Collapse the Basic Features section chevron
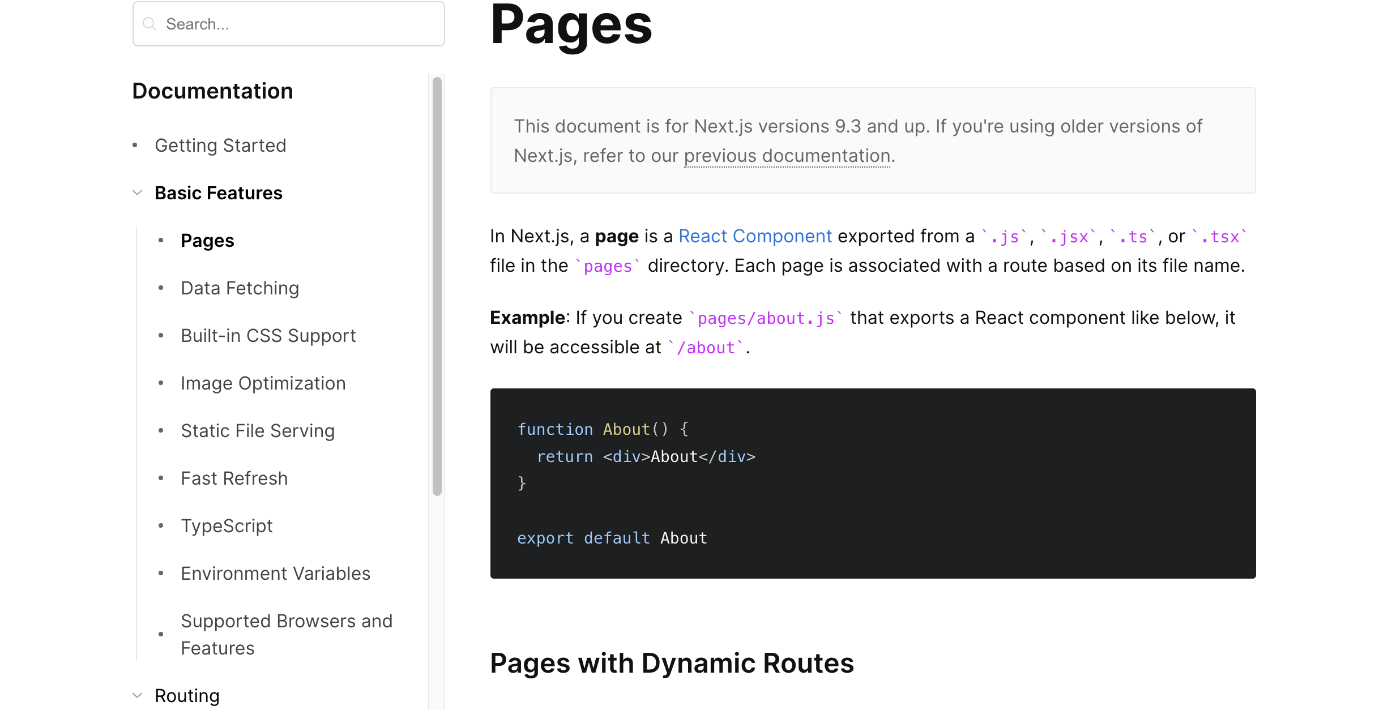The image size is (1392, 710). (x=137, y=193)
